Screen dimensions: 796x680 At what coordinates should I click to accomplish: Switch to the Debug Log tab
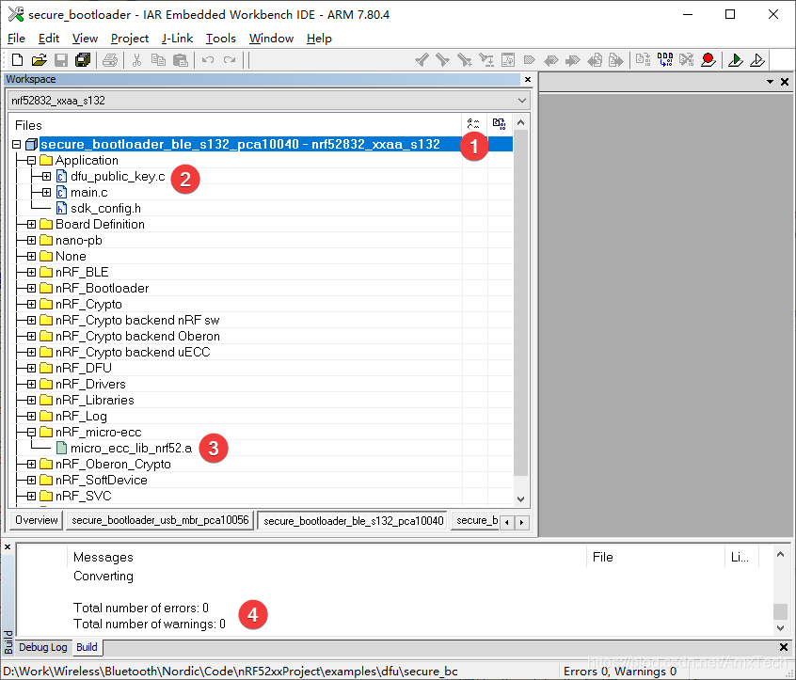pyautogui.click(x=43, y=647)
